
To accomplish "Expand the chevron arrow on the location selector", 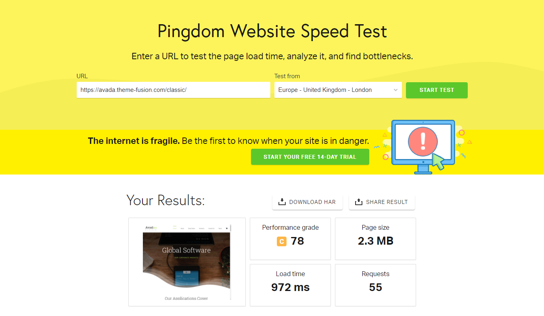I will click(395, 90).
